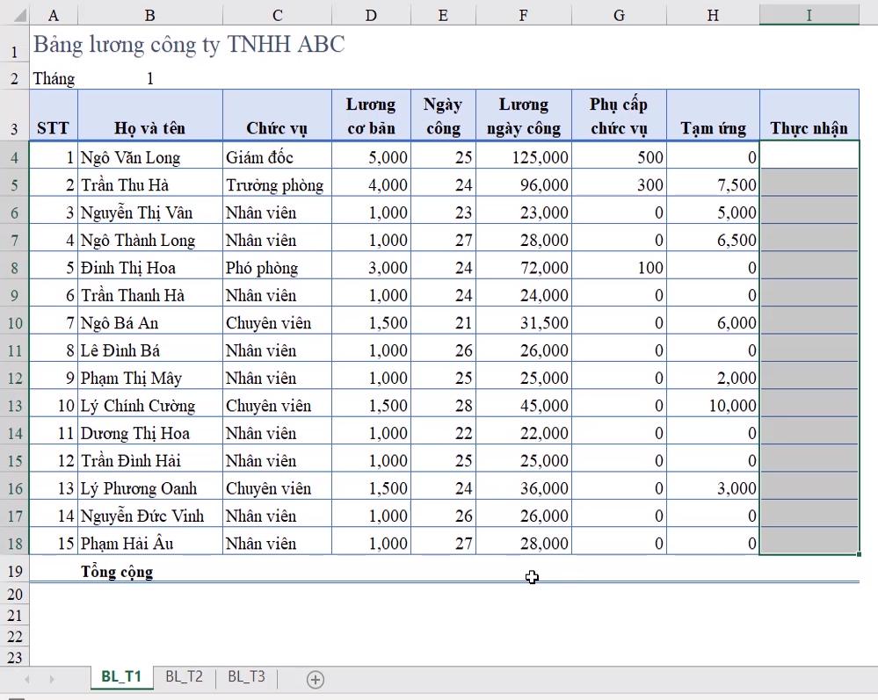Click the month value cell next to Tháng
This screenshot has height=700, width=878.
[x=149, y=79]
